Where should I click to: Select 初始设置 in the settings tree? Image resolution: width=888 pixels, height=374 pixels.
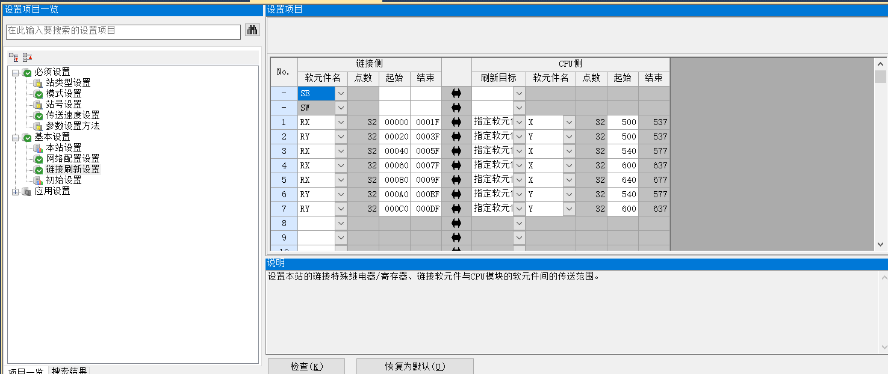[64, 180]
